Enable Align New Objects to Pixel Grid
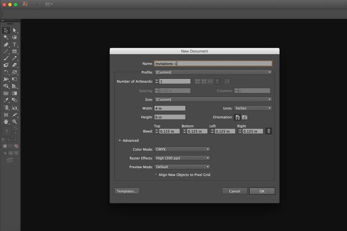 [x=156, y=175]
